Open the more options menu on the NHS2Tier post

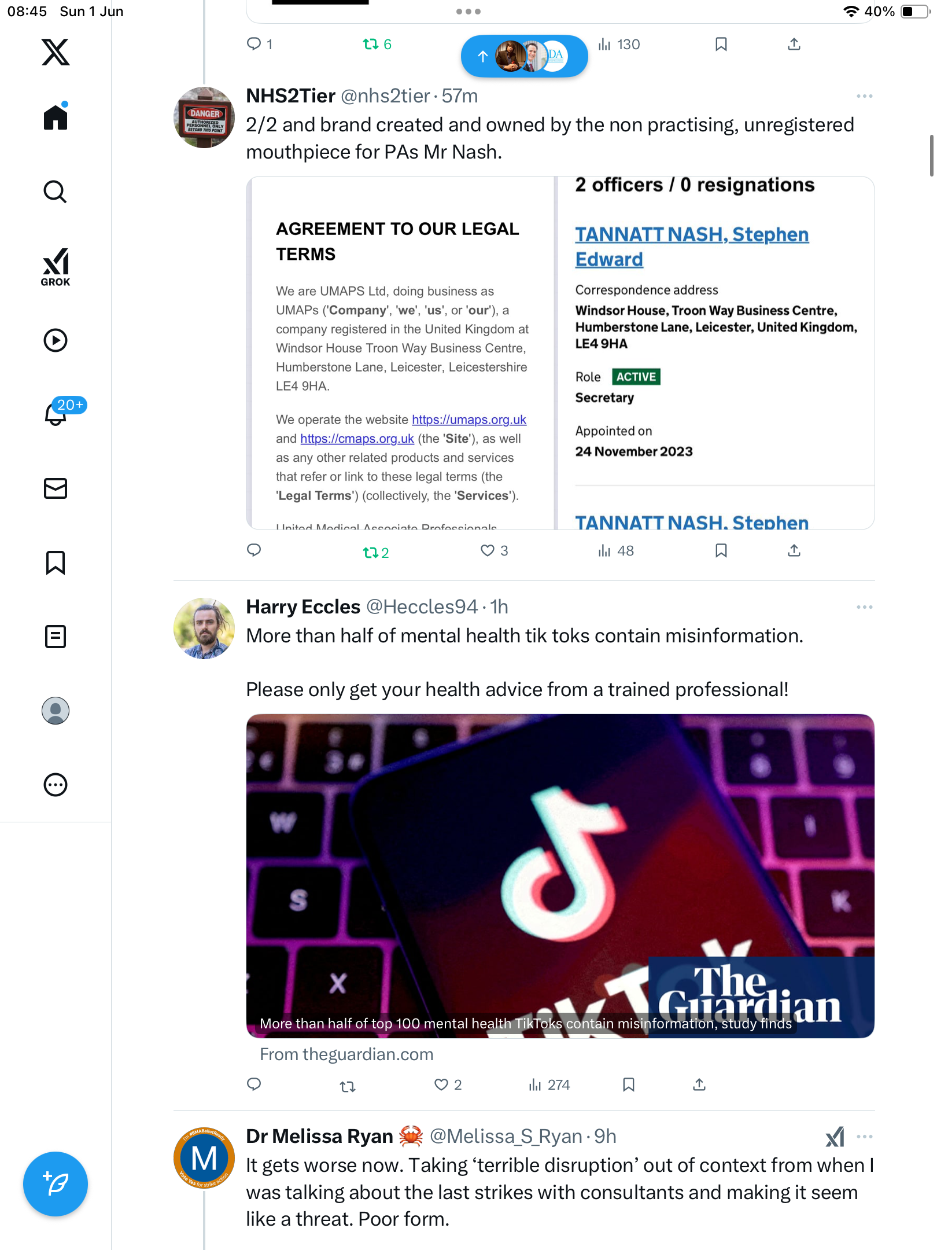(x=865, y=96)
